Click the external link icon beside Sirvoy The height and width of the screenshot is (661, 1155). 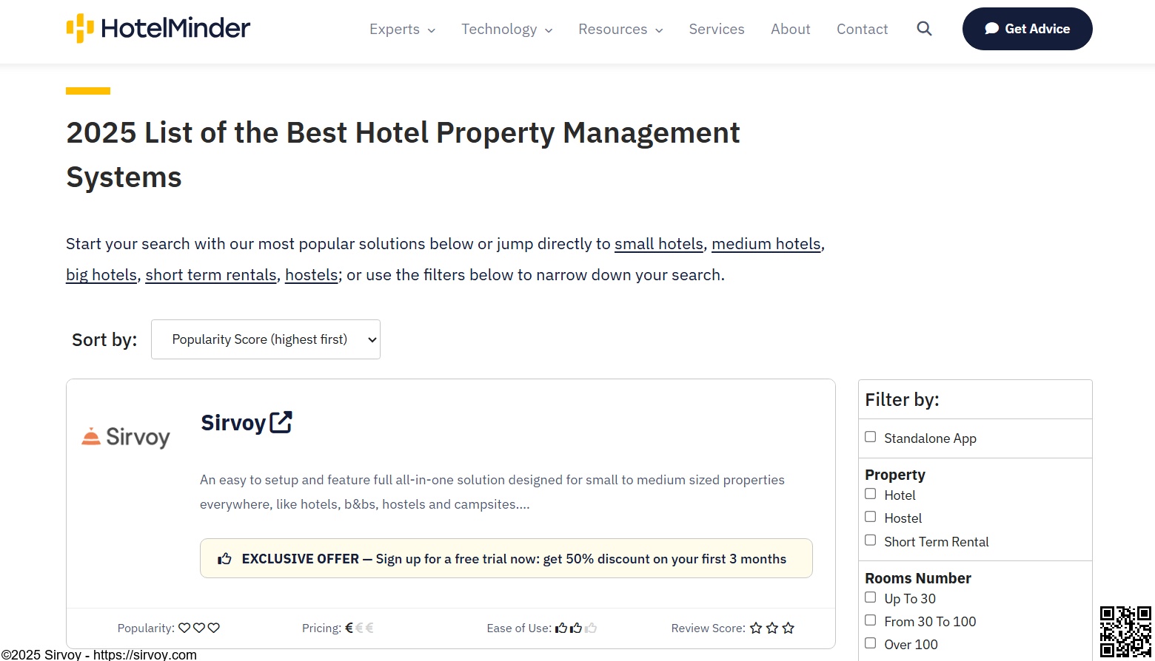(281, 422)
